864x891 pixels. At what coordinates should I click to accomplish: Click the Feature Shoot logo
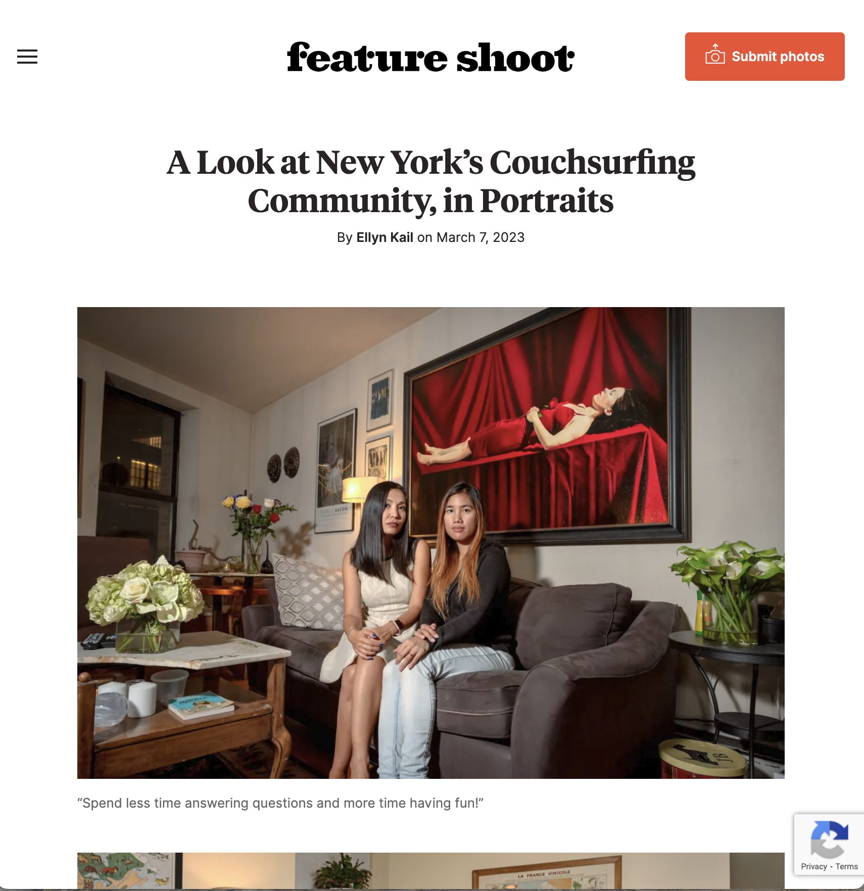(431, 57)
